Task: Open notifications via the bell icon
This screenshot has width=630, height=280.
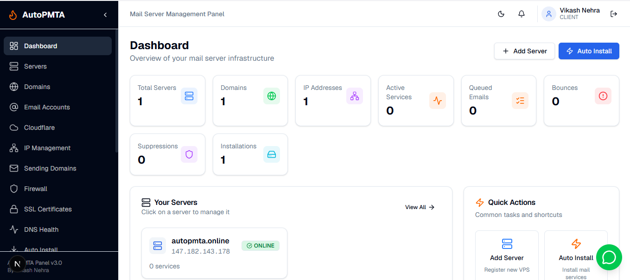Action: [522, 14]
